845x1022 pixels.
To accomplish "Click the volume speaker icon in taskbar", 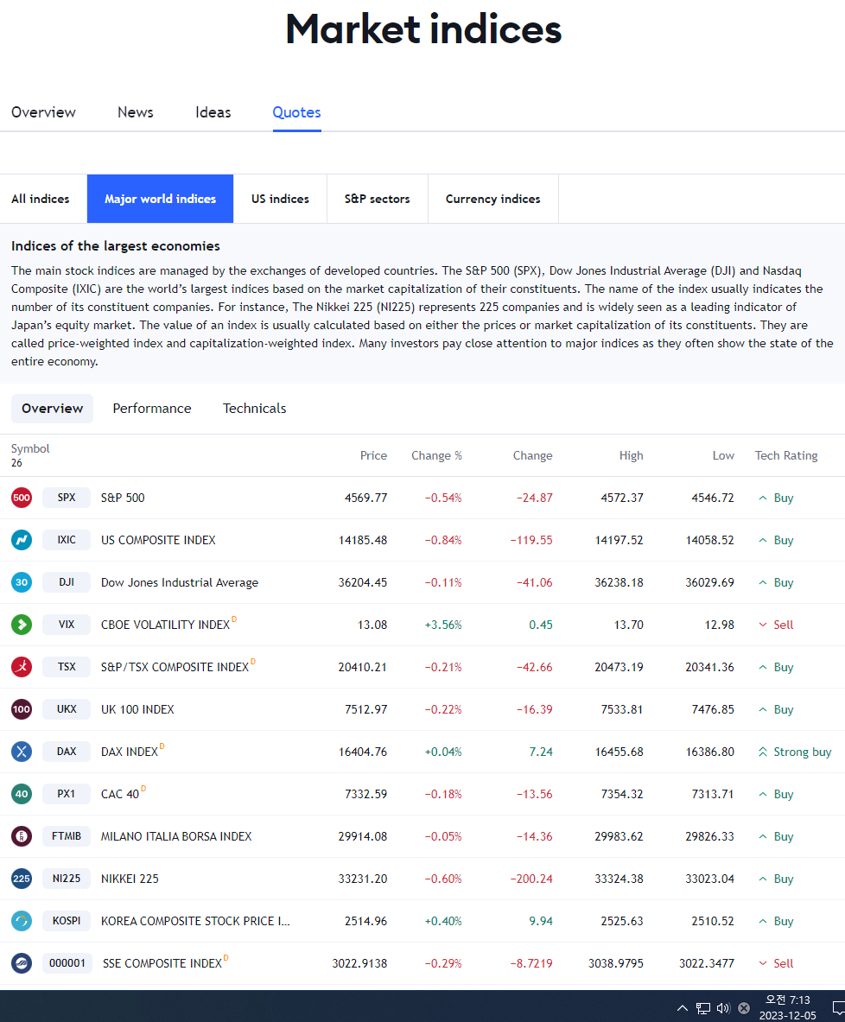I will (723, 1008).
